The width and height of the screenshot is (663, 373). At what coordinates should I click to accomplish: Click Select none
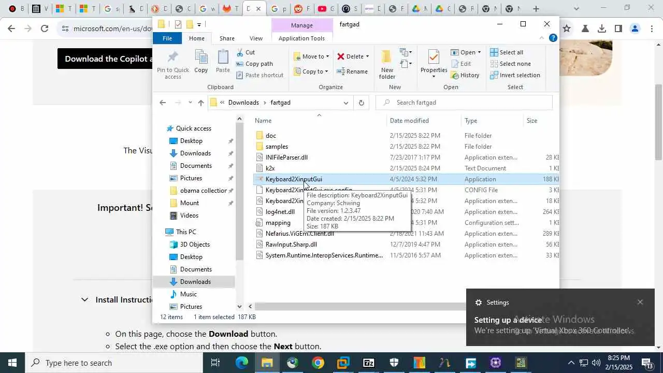pos(510,64)
